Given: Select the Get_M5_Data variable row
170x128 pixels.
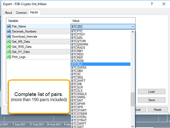Looking at the screenshot, I should [39, 42].
